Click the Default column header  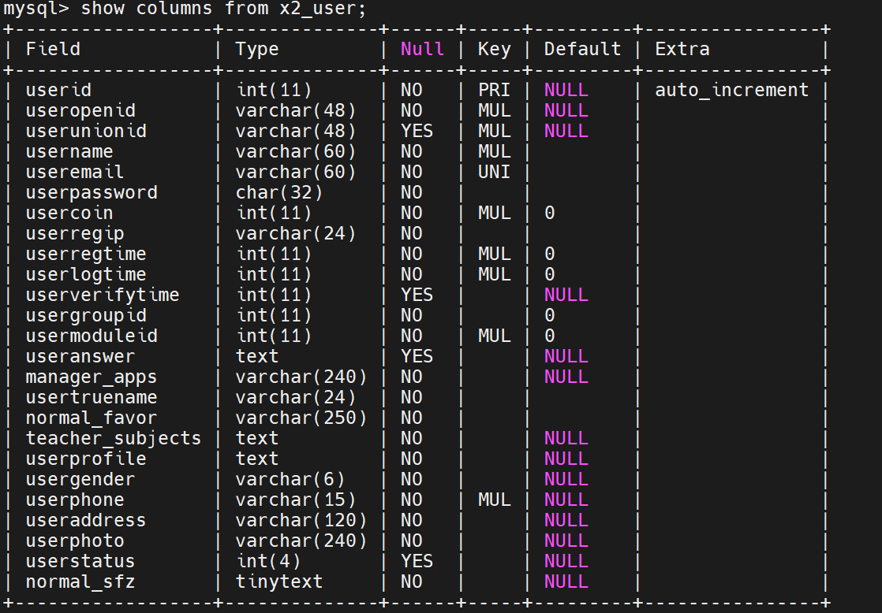tap(582, 49)
